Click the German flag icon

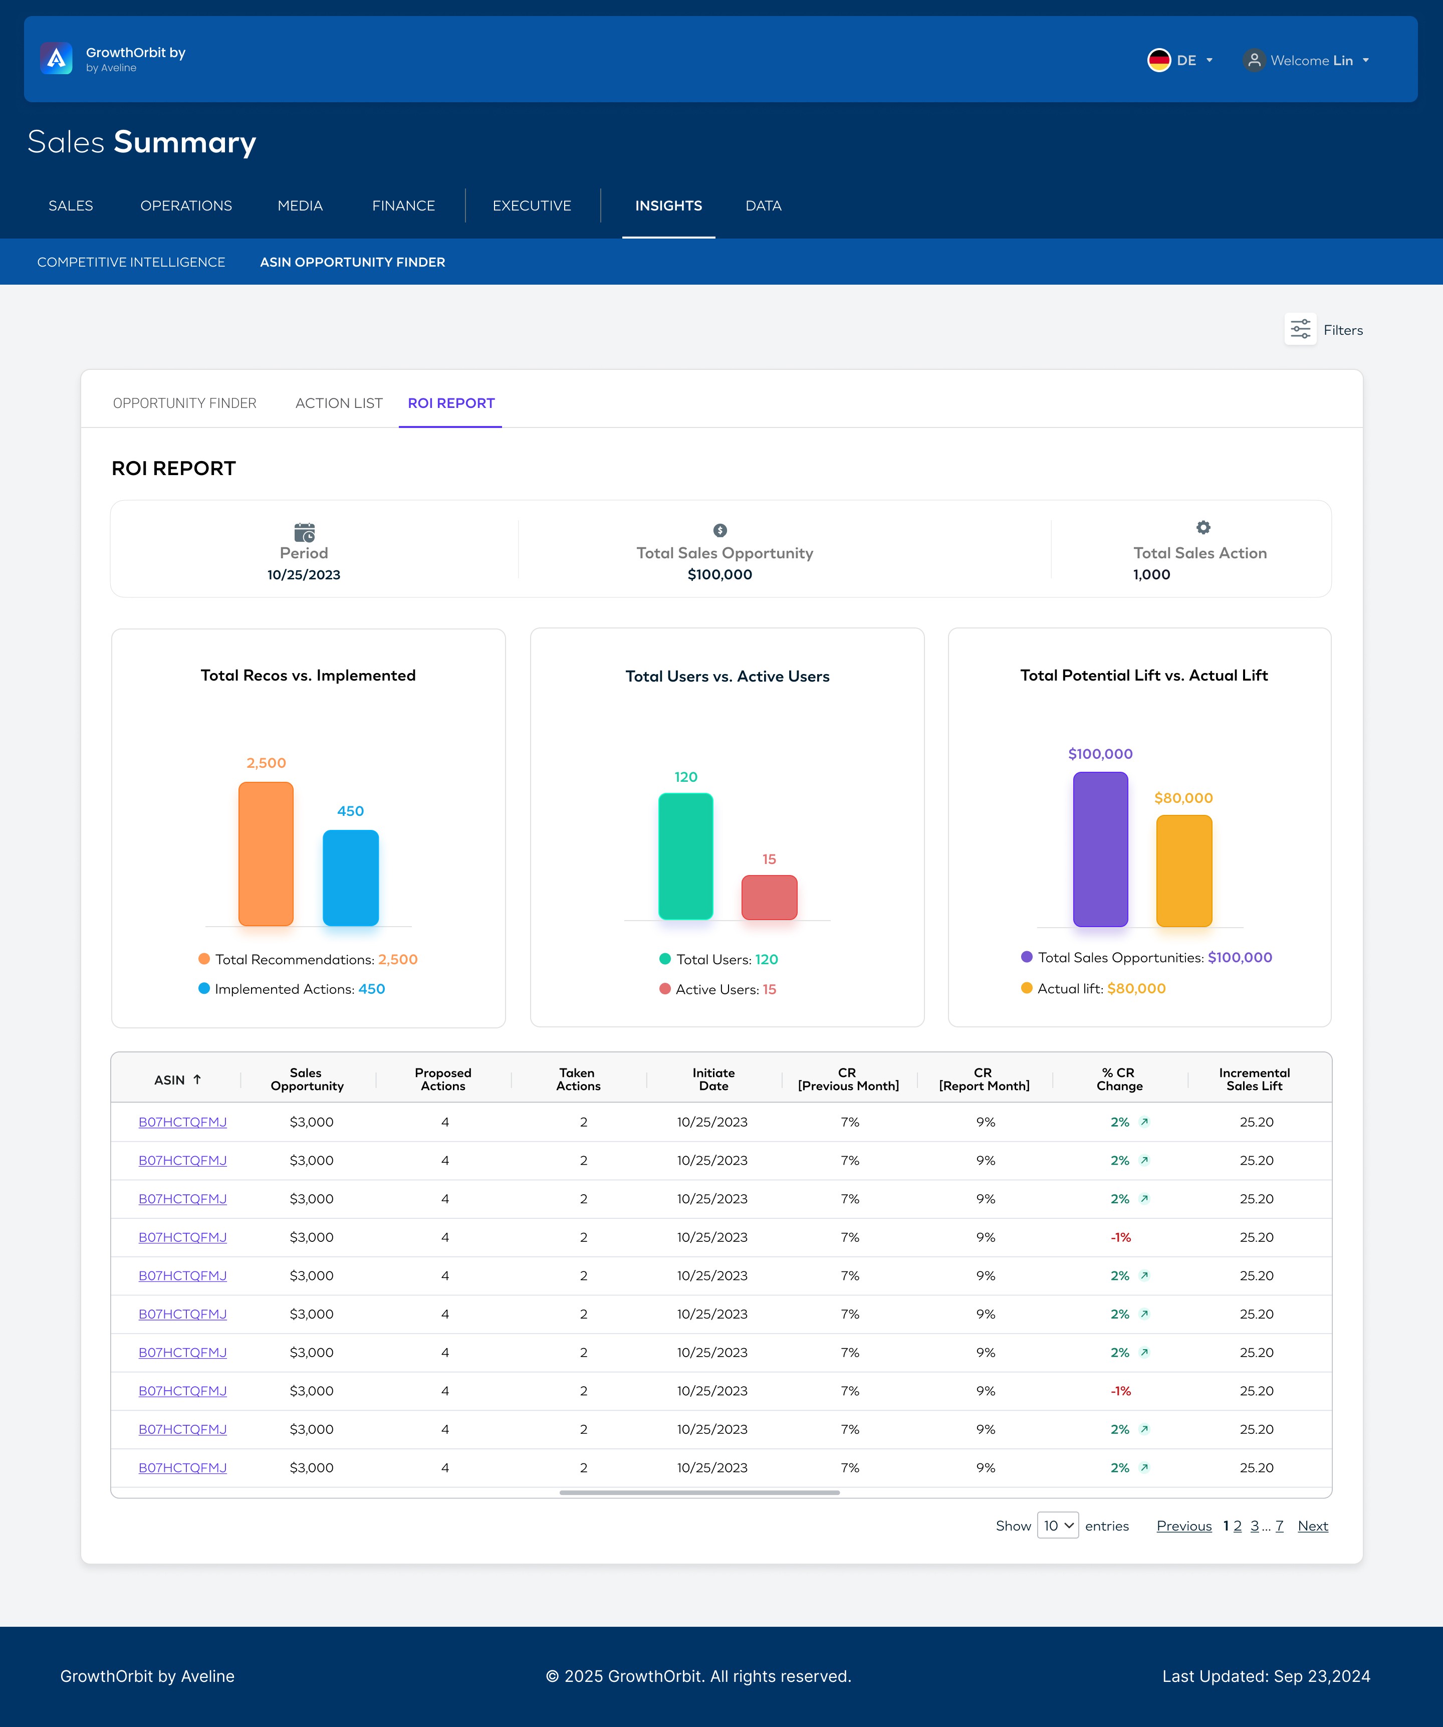[1158, 60]
